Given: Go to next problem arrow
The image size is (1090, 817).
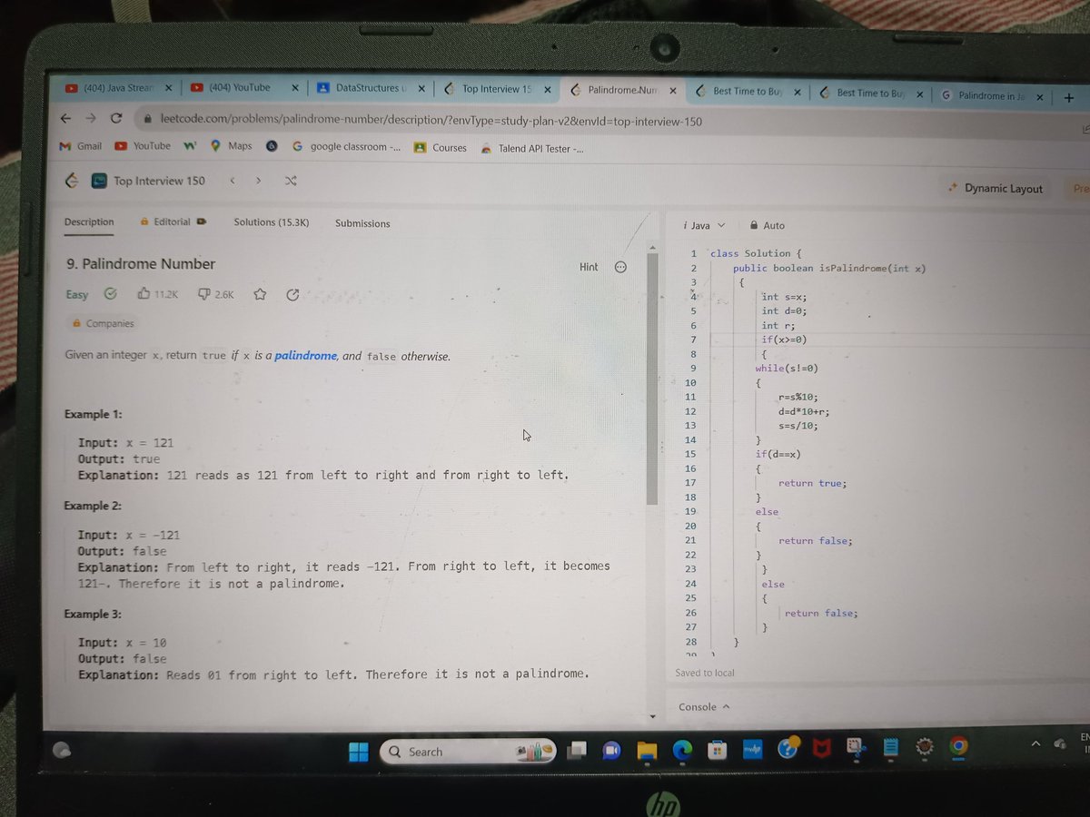Looking at the screenshot, I should [x=259, y=181].
